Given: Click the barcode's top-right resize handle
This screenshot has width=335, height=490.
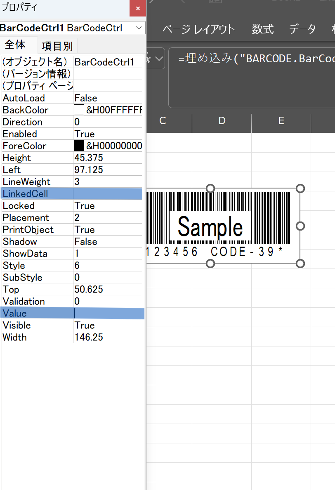Looking at the screenshot, I should click(x=300, y=188).
